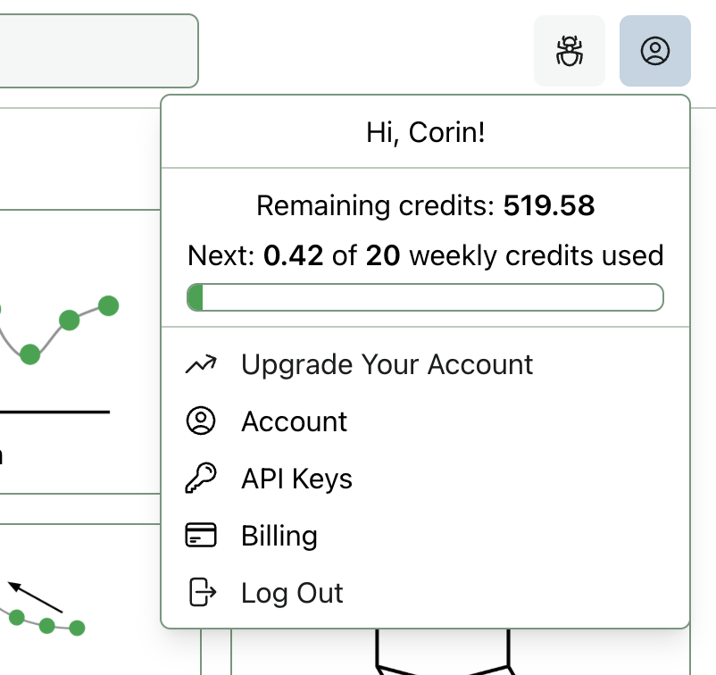Click the trending-up arrow icon beside Upgrade
The image size is (716, 675).
tap(201, 364)
